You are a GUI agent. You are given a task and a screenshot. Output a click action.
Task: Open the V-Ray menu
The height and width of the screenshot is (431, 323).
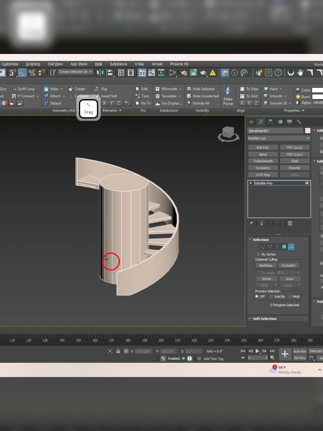pyautogui.click(x=139, y=64)
